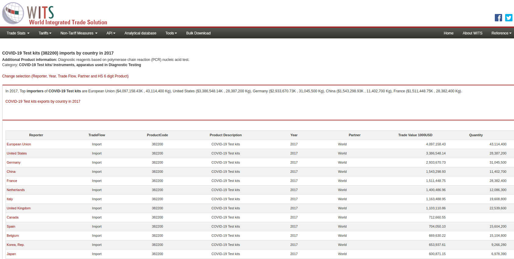Click the Quantity column header
Viewport: 514px width, 259px height.
tap(476, 135)
